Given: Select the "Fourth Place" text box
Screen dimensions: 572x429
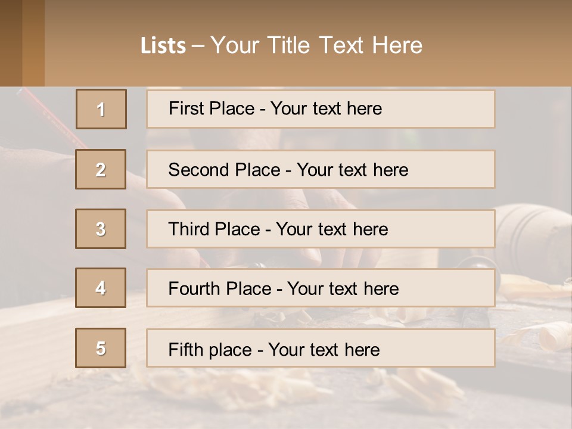Looking at the screenshot, I should (321, 288).
